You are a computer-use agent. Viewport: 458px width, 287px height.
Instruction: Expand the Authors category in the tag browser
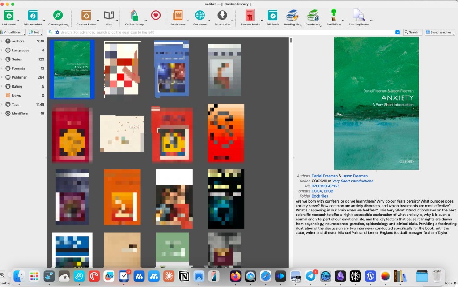tap(2, 41)
